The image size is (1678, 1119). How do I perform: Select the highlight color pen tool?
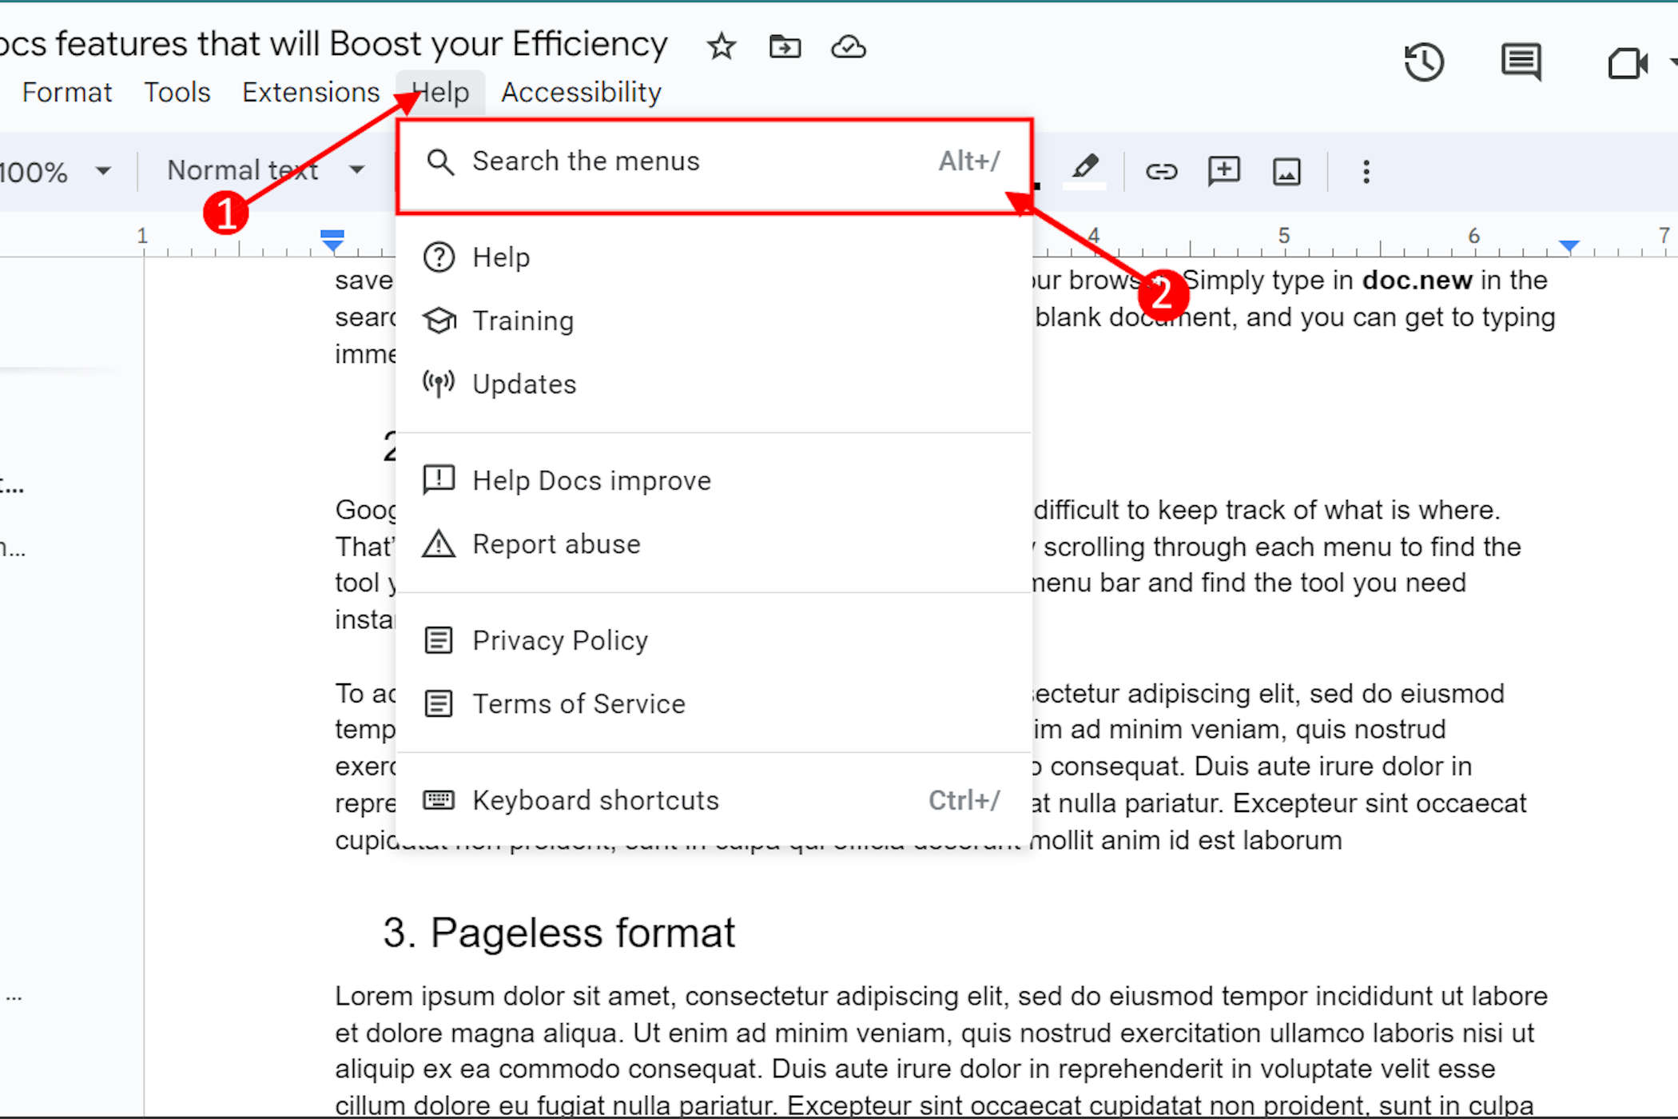[x=1084, y=169]
